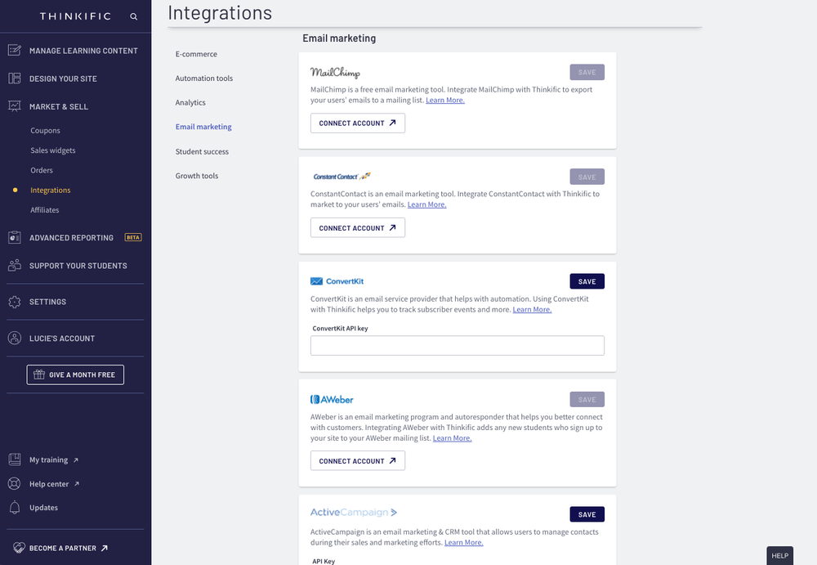The height and width of the screenshot is (565, 817).
Task: Collapse the Market & Sell section
Action: [59, 106]
